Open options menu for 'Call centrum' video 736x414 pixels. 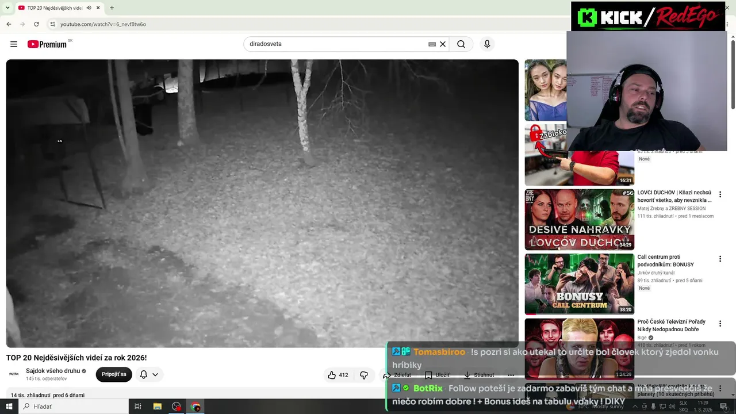(x=720, y=259)
